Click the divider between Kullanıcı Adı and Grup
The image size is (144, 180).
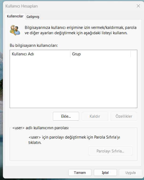point(70,54)
